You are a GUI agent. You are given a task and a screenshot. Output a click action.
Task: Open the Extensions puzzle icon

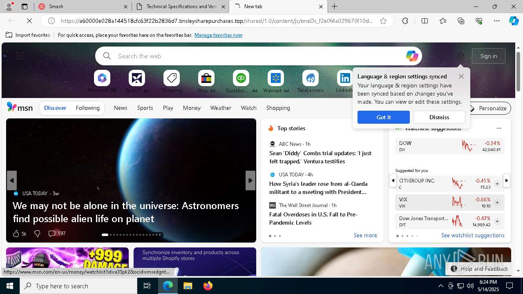click(x=405, y=21)
